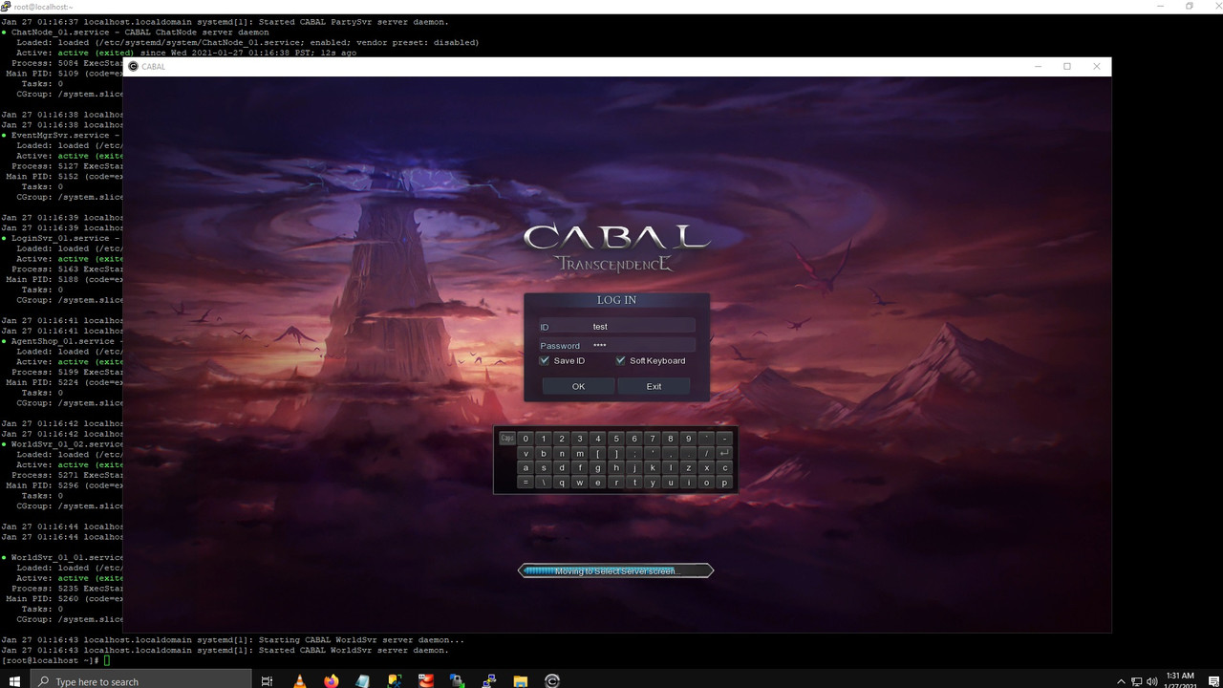Image resolution: width=1223 pixels, height=688 pixels.
Task: Click the taskbar search box
Action: coord(141,680)
